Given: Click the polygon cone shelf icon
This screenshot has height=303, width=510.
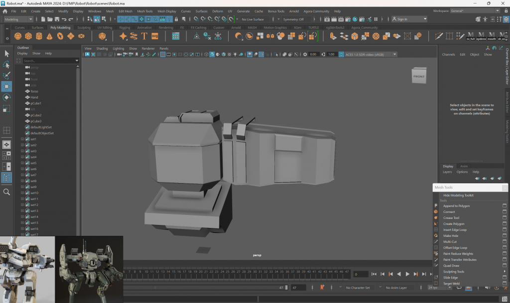Looking at the screenshot, I should (x=50, y=36).
